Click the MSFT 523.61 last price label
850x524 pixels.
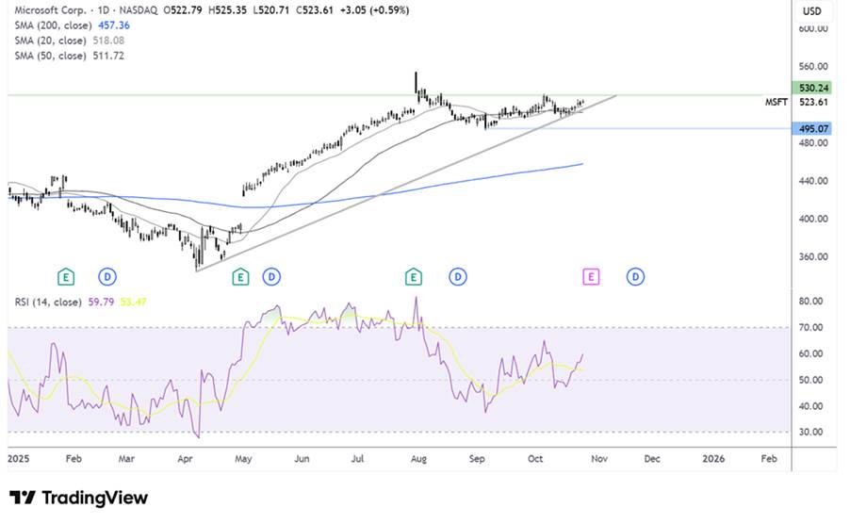pyautogui.click(x=797, y=102)
